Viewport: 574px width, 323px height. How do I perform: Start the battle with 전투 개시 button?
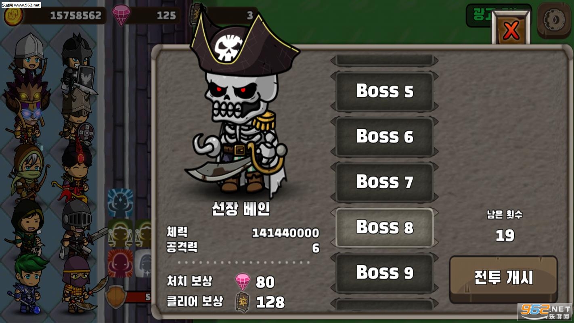point(503,279)
